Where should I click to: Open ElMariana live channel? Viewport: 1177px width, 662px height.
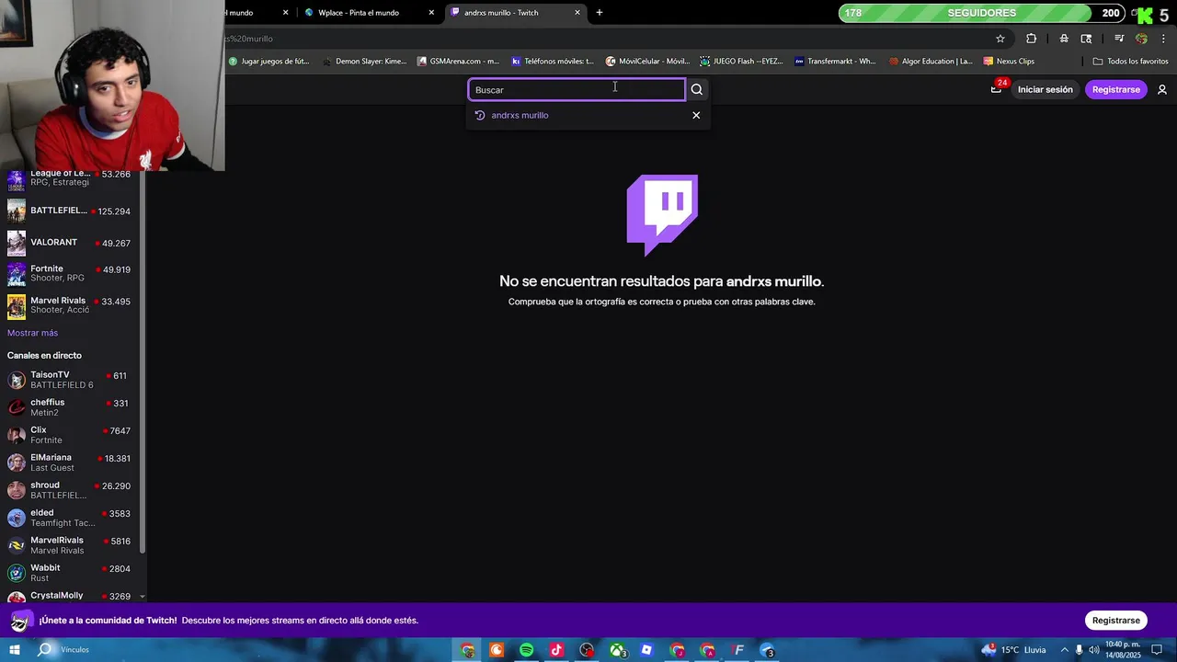click(70, 462)
